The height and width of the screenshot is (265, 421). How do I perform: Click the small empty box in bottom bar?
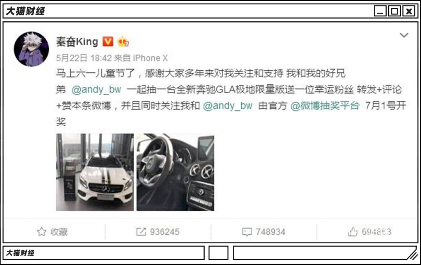coord(218,253)
